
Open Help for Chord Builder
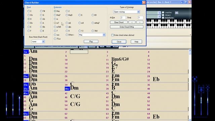tap(136, 42)
